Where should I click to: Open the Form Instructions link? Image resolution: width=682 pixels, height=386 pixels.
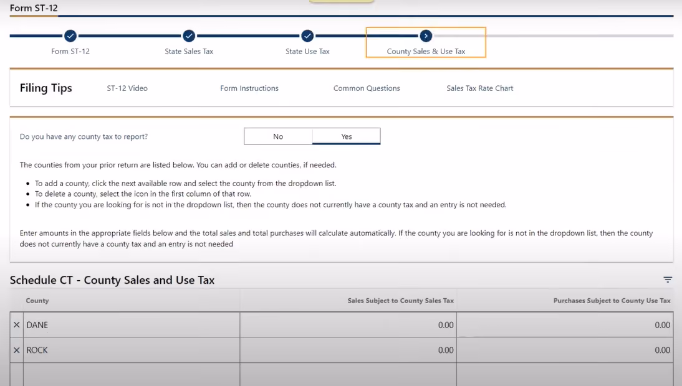click(x=249, y=88)
